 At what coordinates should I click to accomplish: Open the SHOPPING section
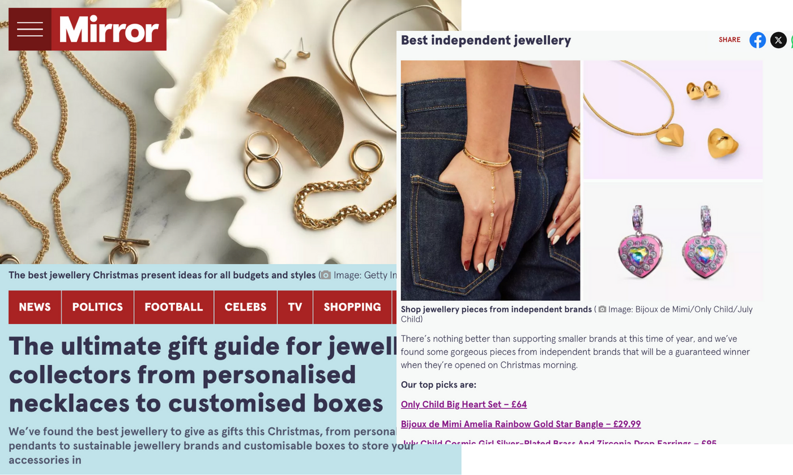coord(352,307)
